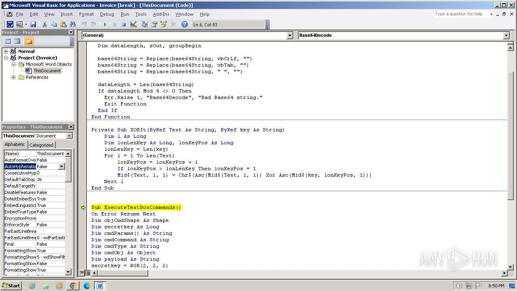Viewport: 517px width, 291px height.
Task: Open the View menu
Action: click(49, 14)
